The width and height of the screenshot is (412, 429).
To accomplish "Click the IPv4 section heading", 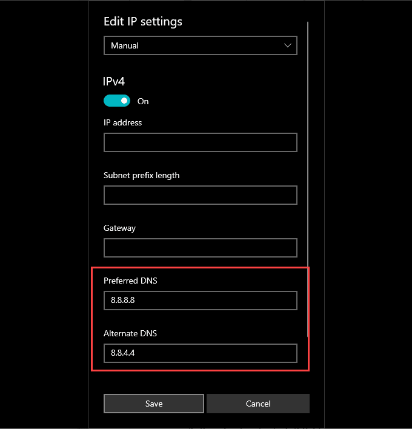I will tap(114, 81).
